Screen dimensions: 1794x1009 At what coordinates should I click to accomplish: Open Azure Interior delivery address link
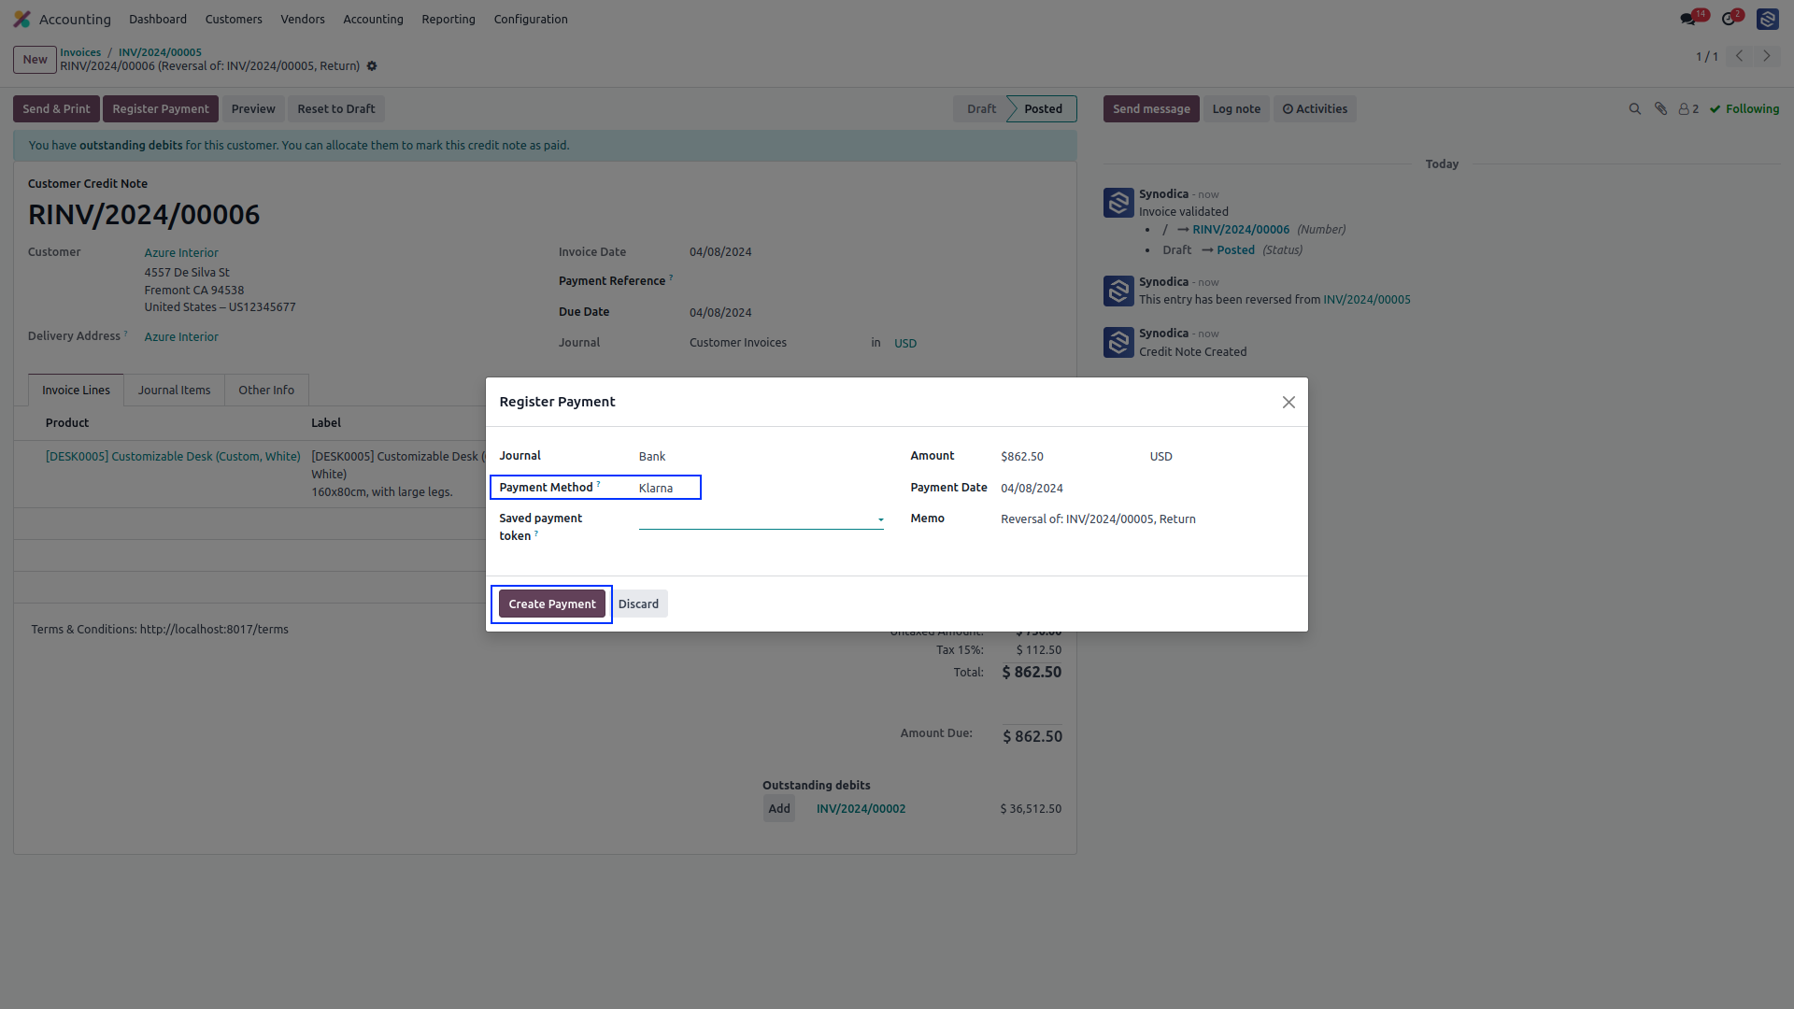click(181, 337)
